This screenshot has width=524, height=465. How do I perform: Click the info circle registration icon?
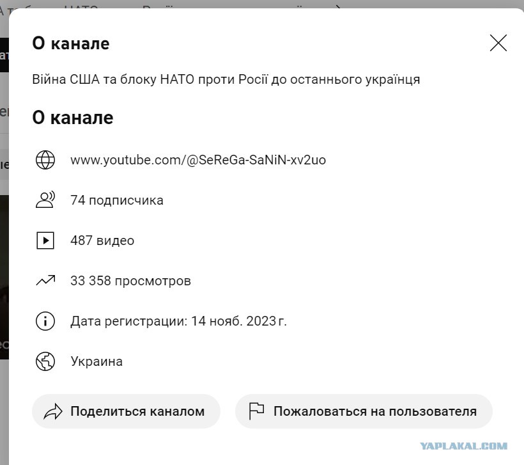coord(45,321)
